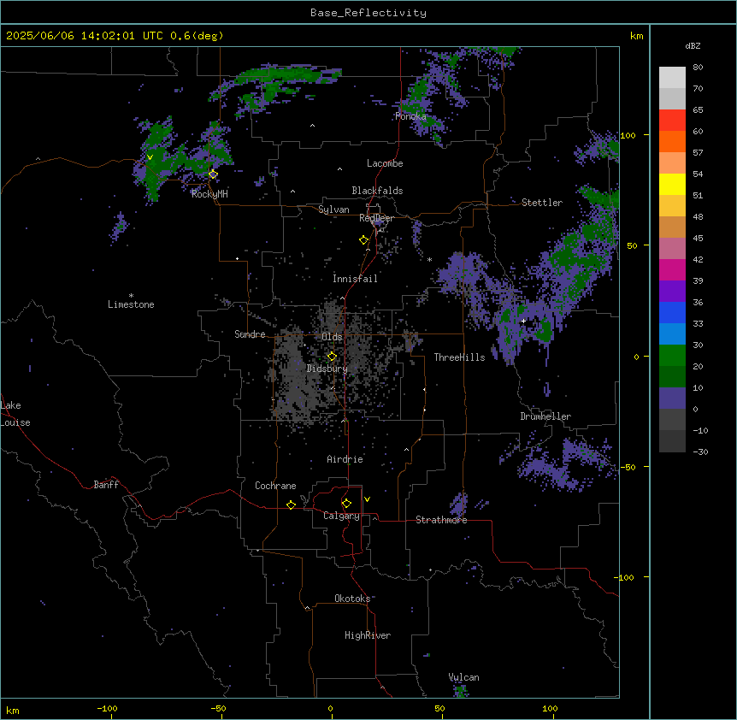
Task: Pick the yellow 51-54 dBZ legend swatch
Action: click(672, 184)
